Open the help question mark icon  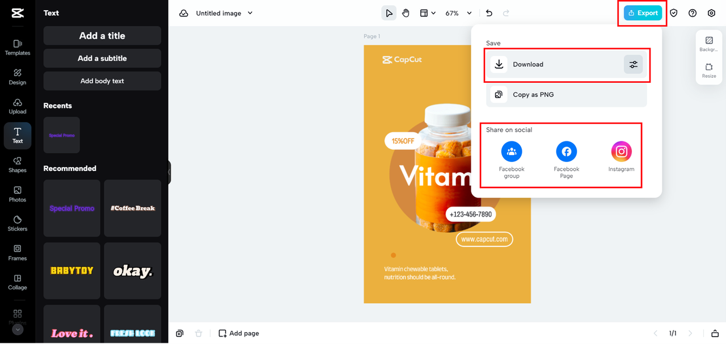pyautogui.click(x=693, y=13)
